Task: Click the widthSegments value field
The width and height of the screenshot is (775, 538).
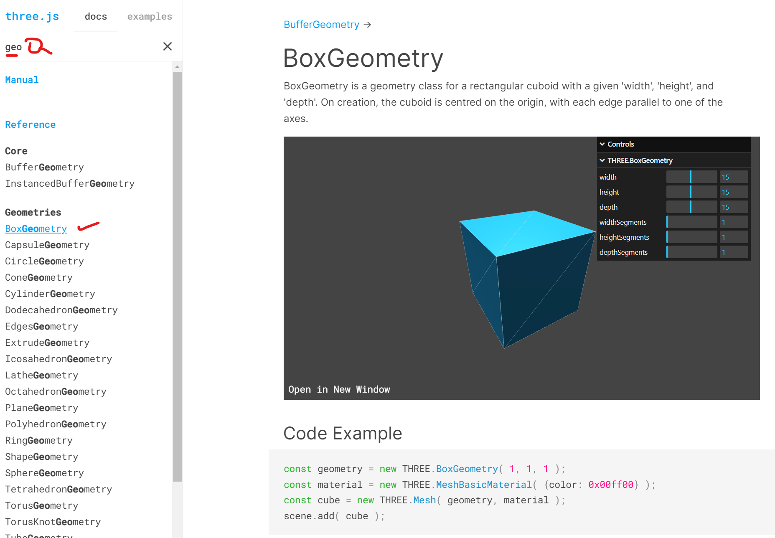Action: pos(734,222)
